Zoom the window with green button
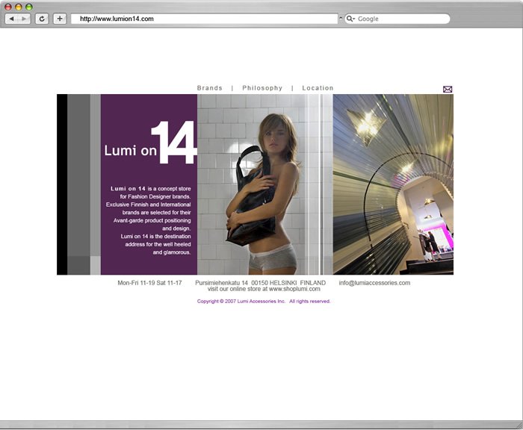This screenshot has width=523, height=430. (29, 7)
